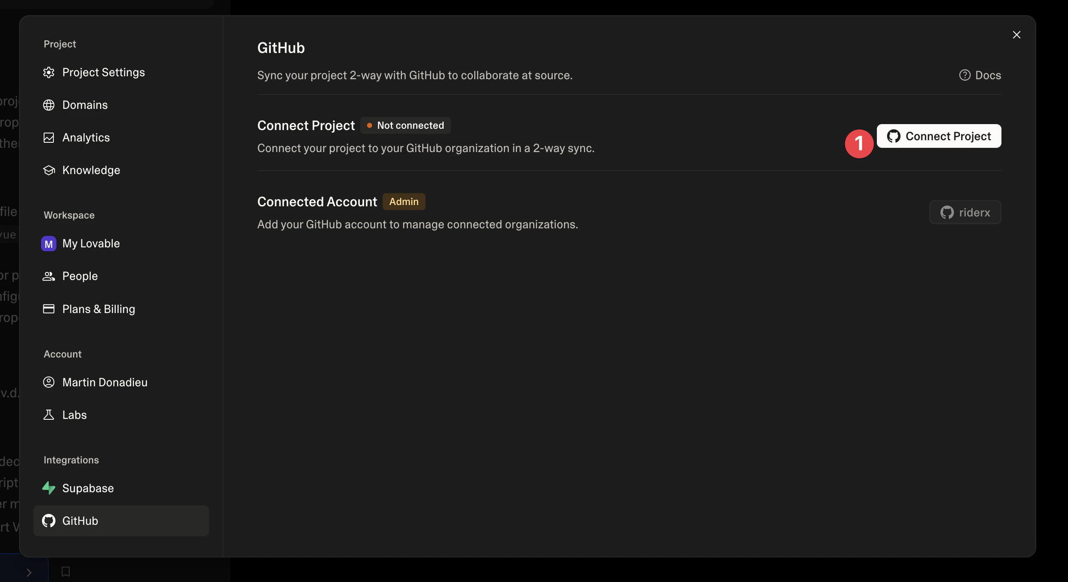
Task: Click the riderx connected account button
Action: (965, 212)
